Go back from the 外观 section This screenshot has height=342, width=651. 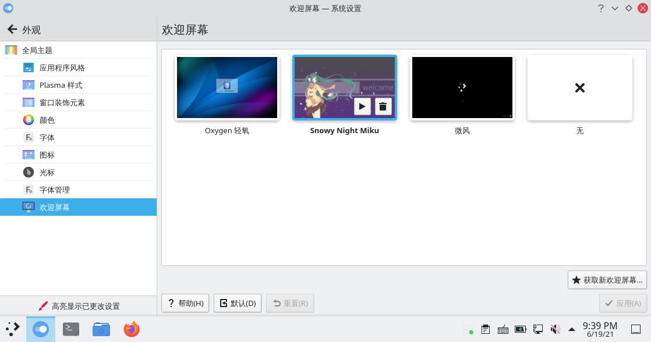click(x=12, y=30)
